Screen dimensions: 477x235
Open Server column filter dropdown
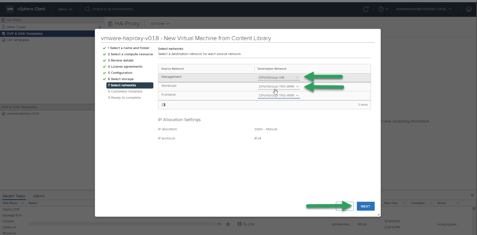click(x=458, y=203)
